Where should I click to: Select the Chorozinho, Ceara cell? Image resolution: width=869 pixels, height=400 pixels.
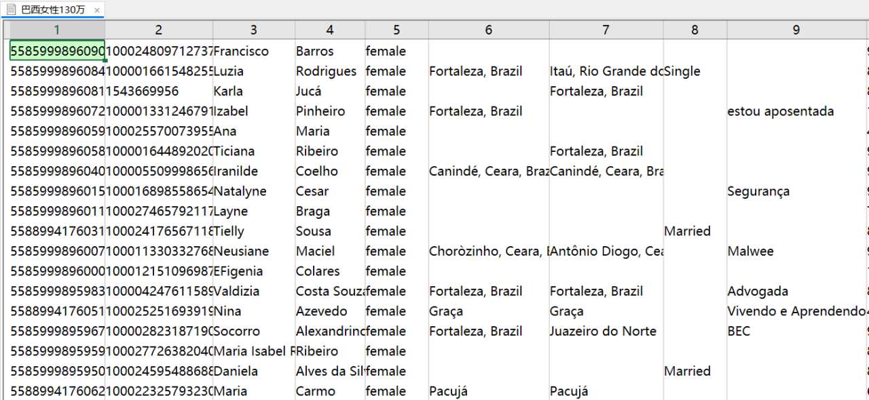(x=489, y=252)
